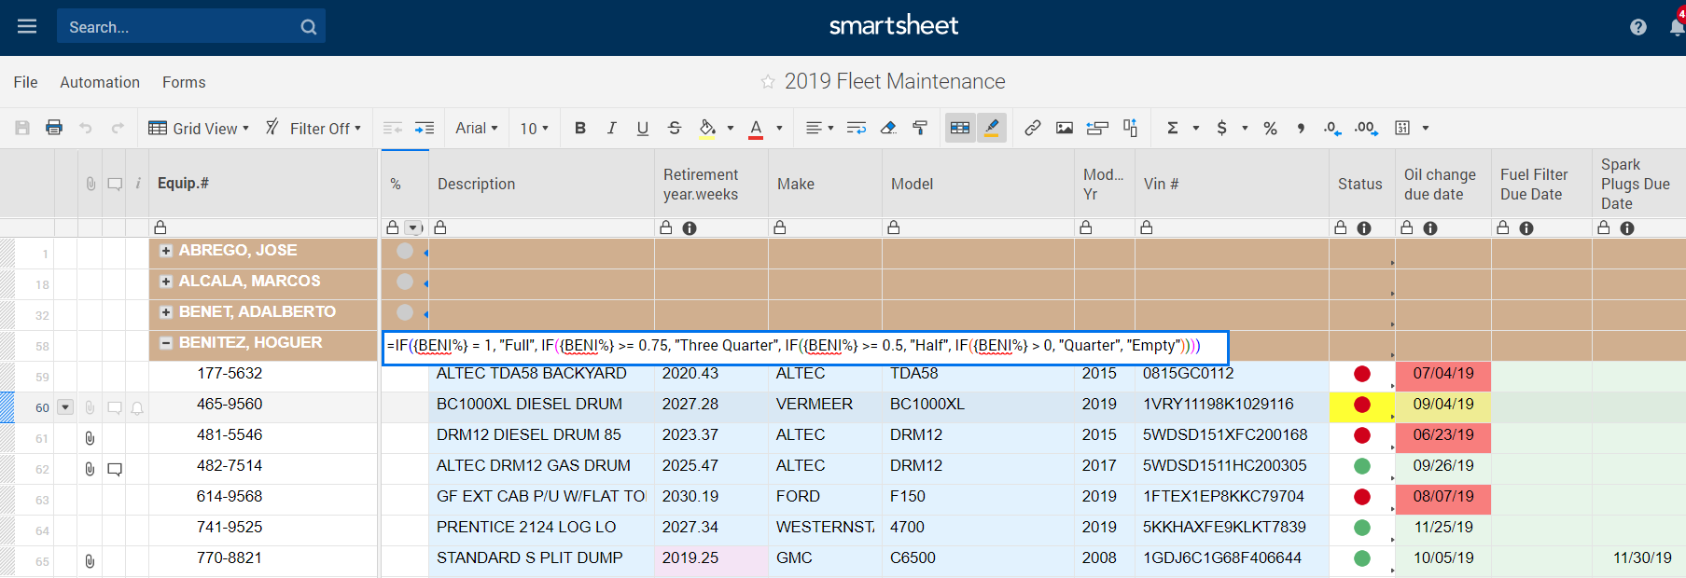Screen dimensions: 1686x578
Task: Select the Status column header
Action: coord(1362,184)
